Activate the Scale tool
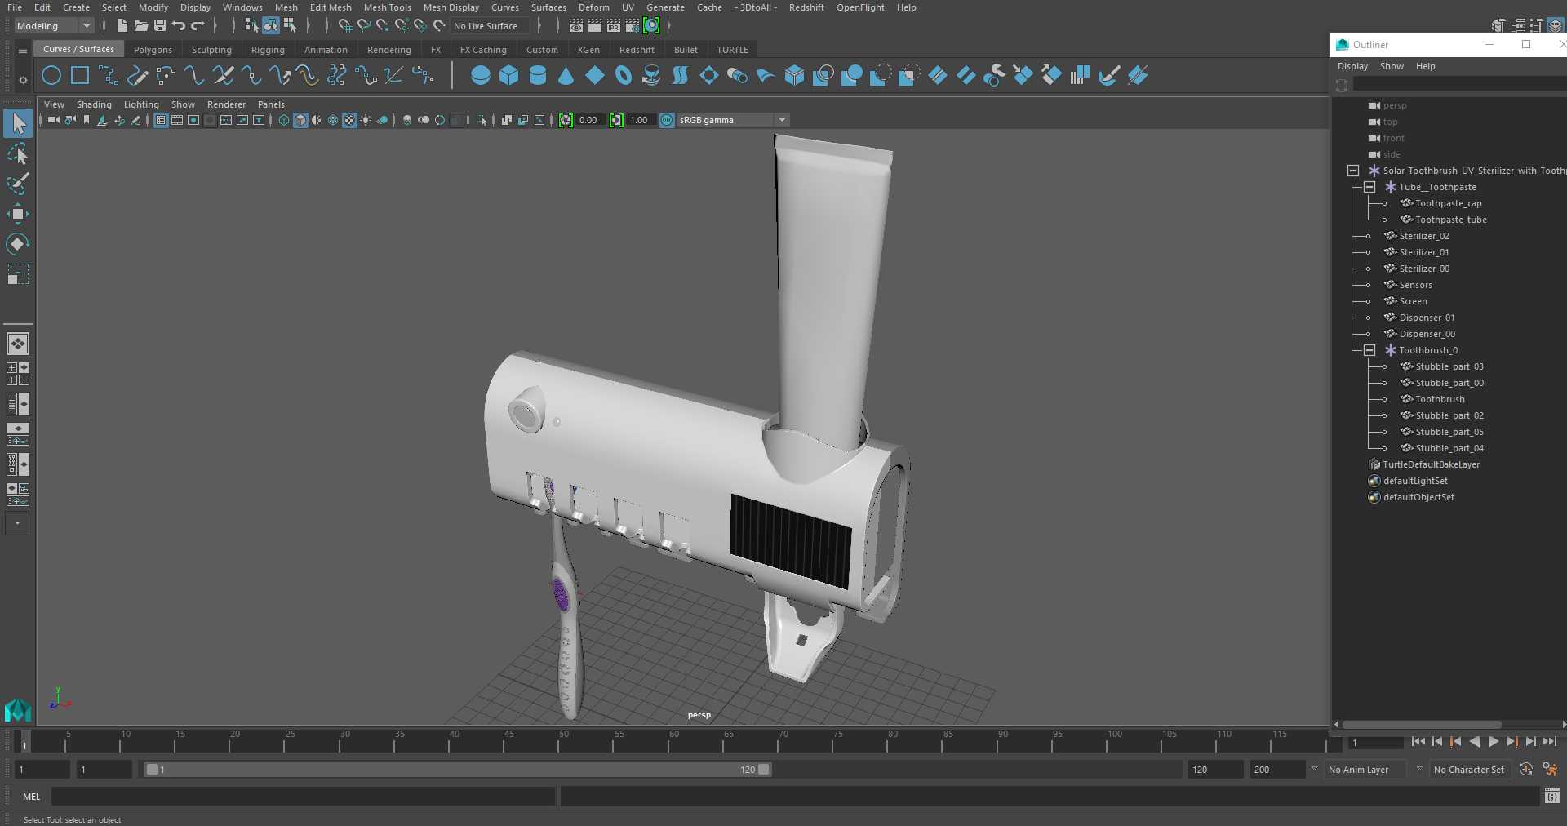Viewport: 1567px width, 826px height. click(18, 274)
